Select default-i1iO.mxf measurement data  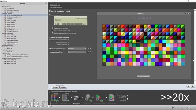point(11,35)
